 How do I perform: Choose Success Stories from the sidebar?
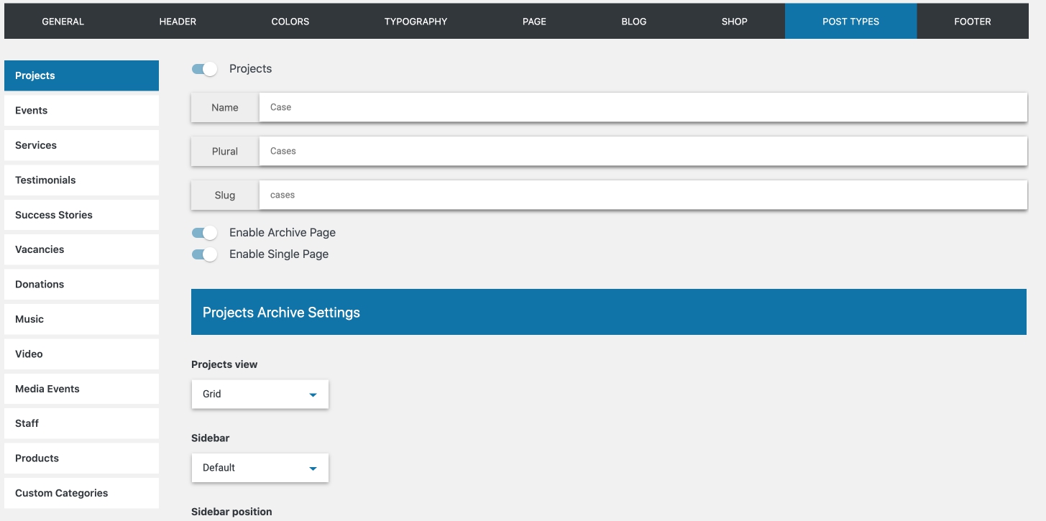pos(81,215)
